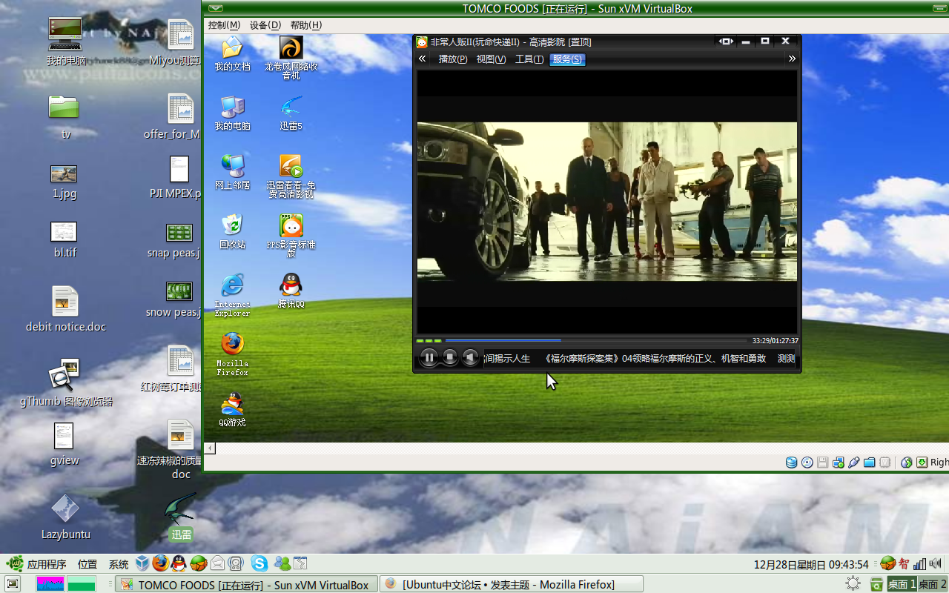Open VirtualBox 设备(D) menu
This screenshot has width=949, height=593.
point(265,25)
